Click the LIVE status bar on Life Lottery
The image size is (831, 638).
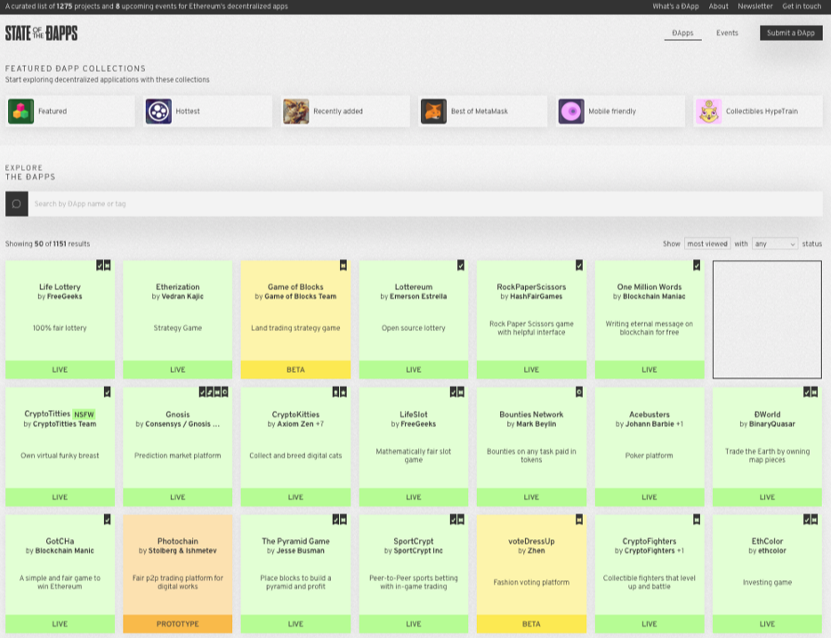[60, 370]
